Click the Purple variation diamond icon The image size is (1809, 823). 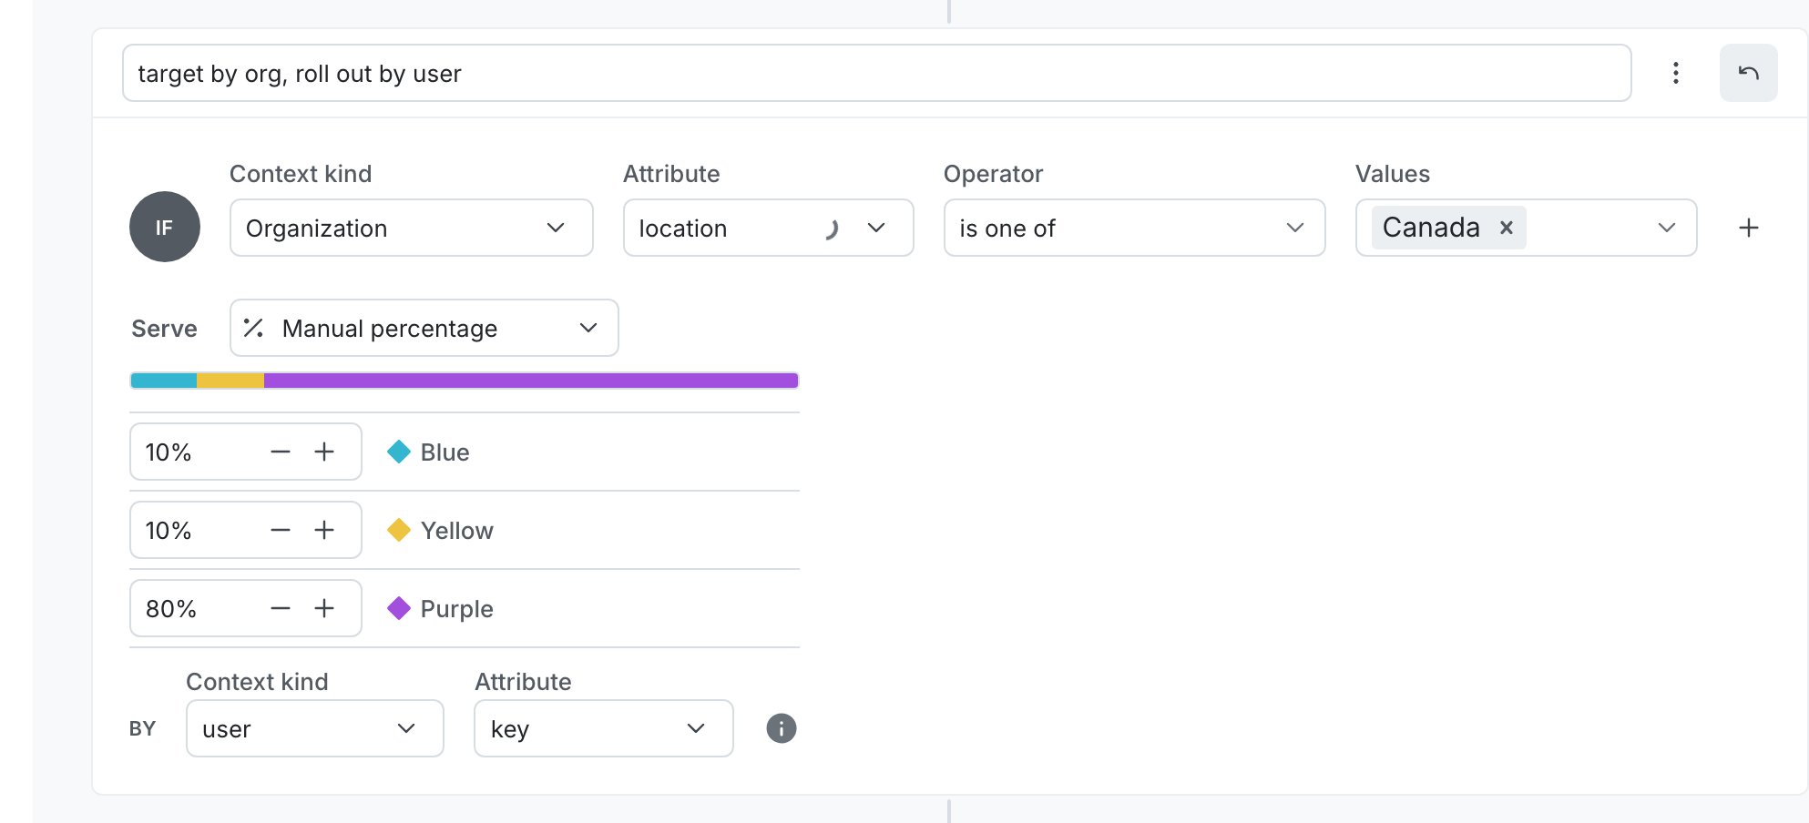pyautogui.click(x=399, y=608)
